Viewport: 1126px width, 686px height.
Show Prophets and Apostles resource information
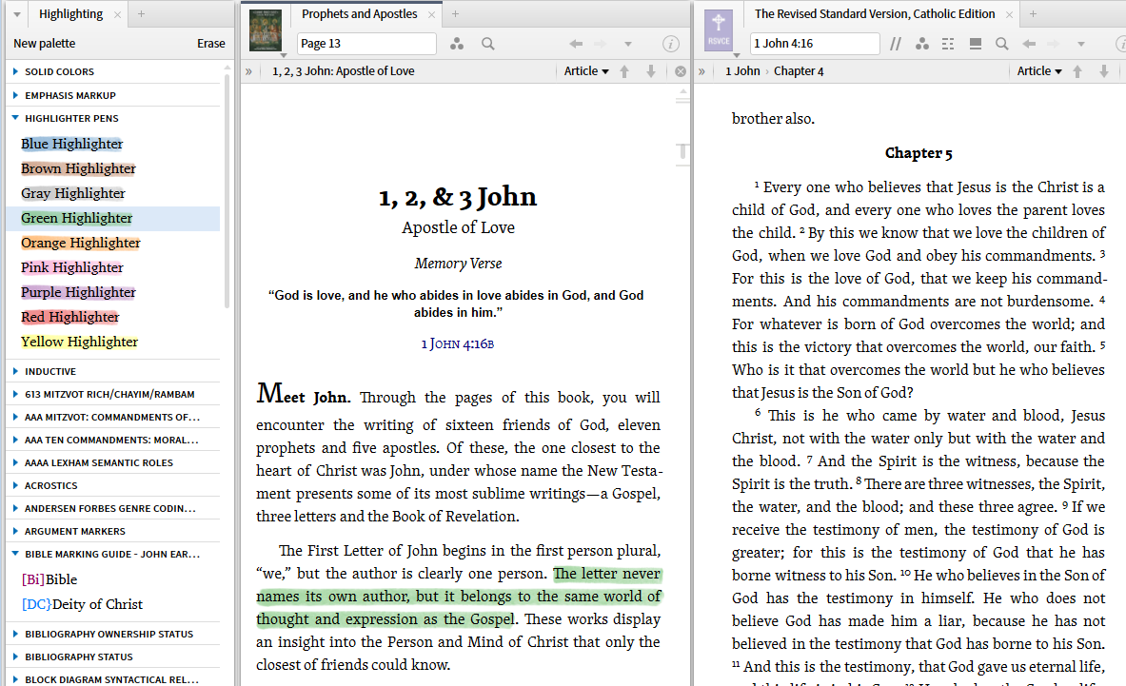pyautogui.click(x=671, y=45)
